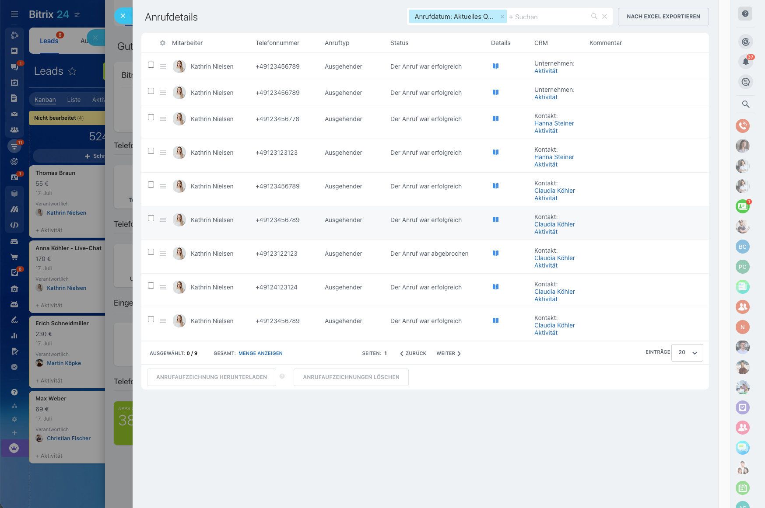The width and height of the screenshot is (765, 508).
Task: Click Nach Excel exportieren button
Action: [663, 17]
